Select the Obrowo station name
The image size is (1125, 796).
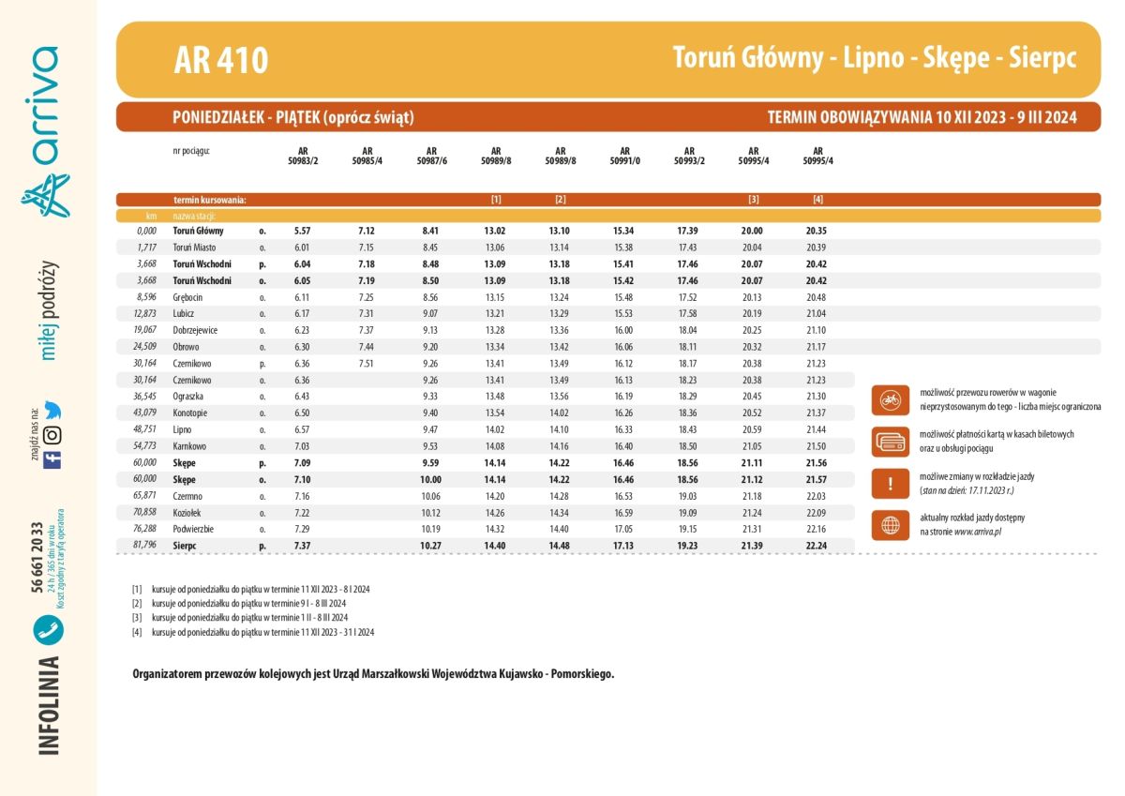(187, 347)
